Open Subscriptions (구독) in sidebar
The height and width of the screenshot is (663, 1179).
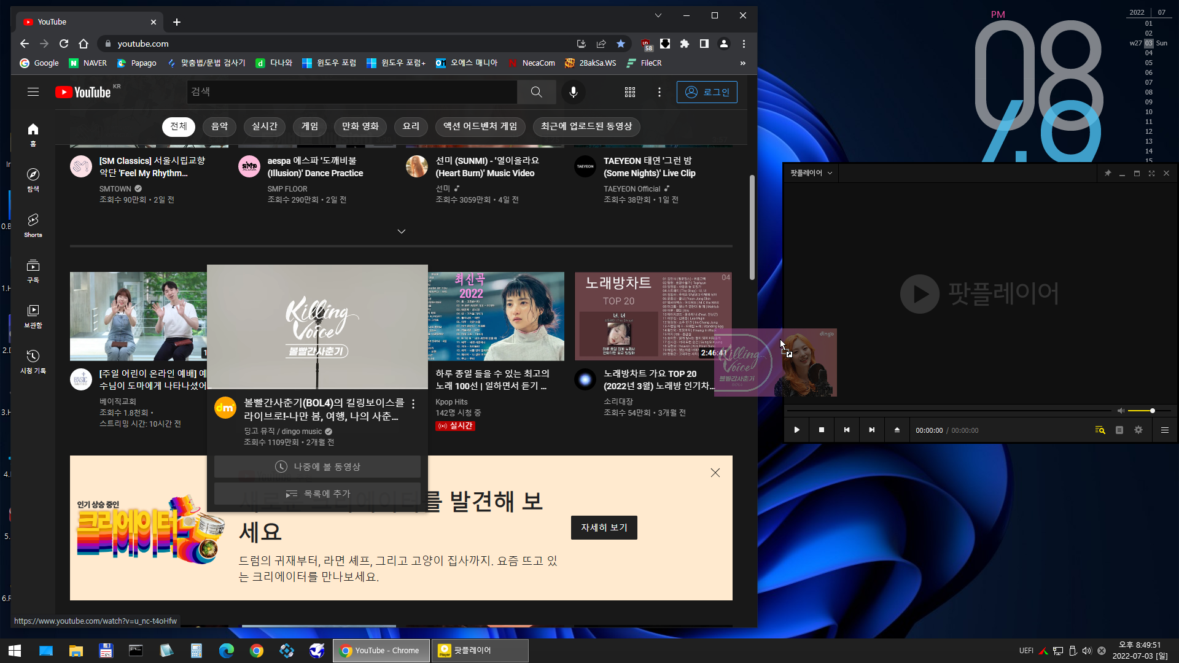[x=33, y=271]
